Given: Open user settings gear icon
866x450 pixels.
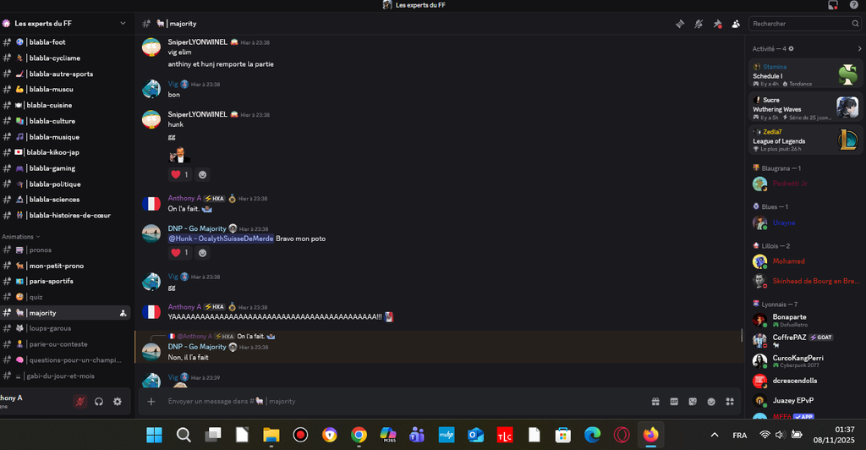Looking at the screenshot, I should coord(118,402).
